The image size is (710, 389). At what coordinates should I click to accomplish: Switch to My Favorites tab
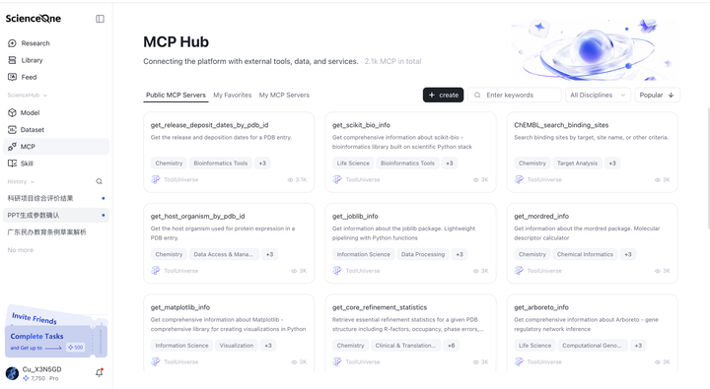(233, 95)
